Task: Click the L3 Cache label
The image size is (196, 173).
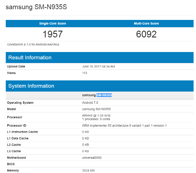Action: pyautogui.click(x=14, y=151)
